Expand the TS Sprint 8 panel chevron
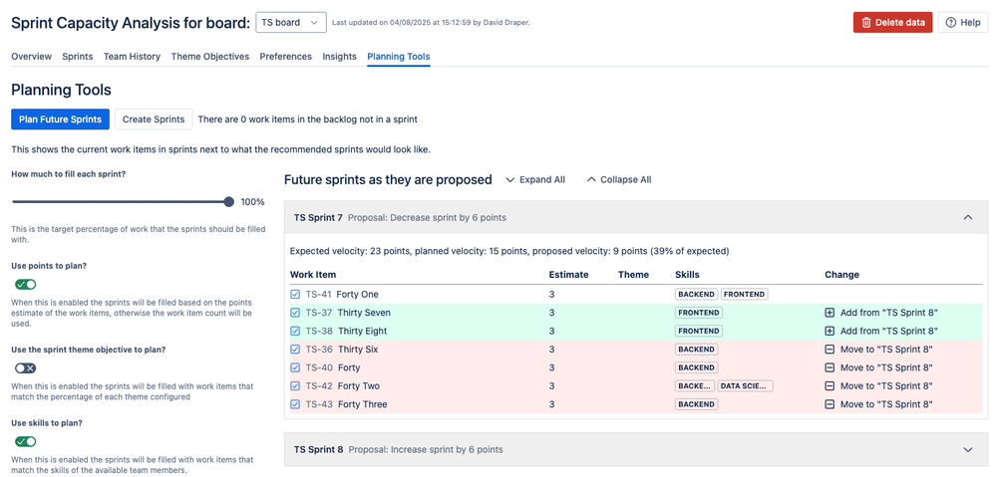 tap(967, 450)
